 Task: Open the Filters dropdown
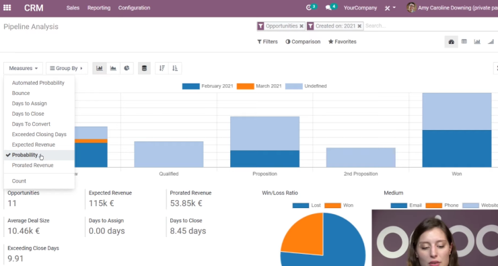pos(267,42)
